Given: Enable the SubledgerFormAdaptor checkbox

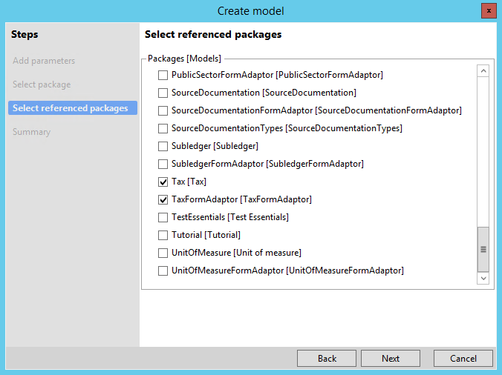Looking at the screenshot, I should click(163, 165).
